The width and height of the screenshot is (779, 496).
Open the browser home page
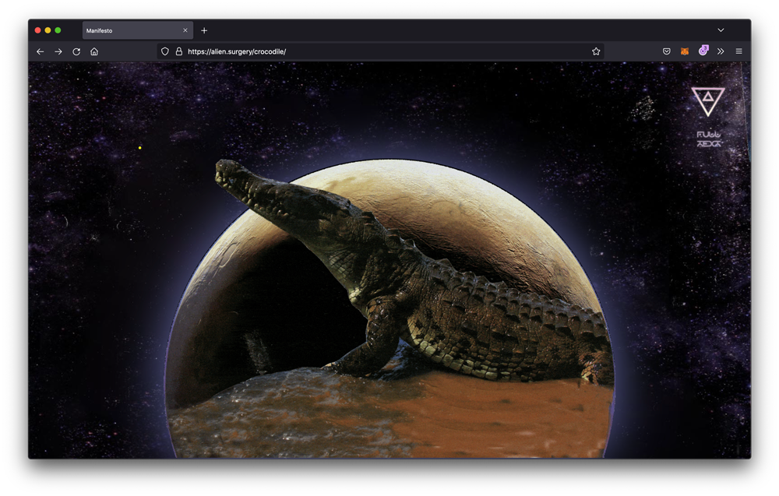click(94, 51)
